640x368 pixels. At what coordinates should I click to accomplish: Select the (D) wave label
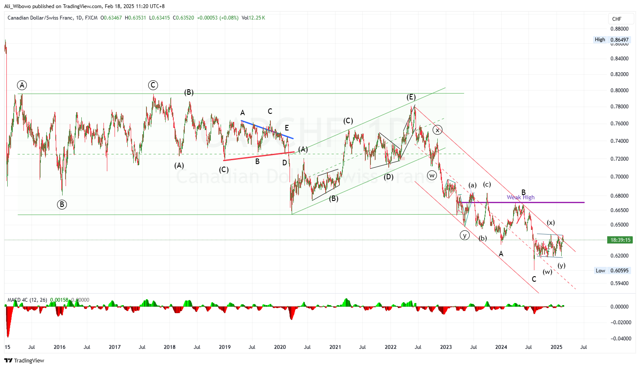tap(388, 177)
